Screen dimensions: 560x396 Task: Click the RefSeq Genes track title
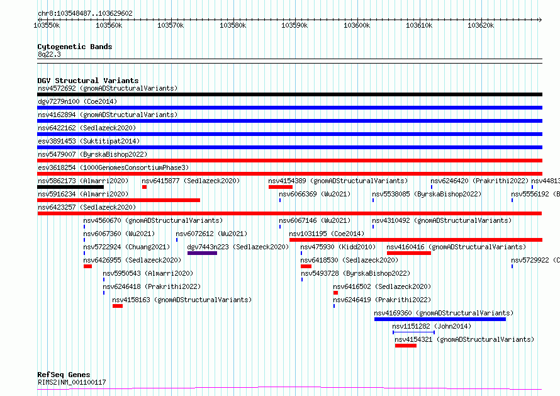pyautogui.click(x=64, y=375)
